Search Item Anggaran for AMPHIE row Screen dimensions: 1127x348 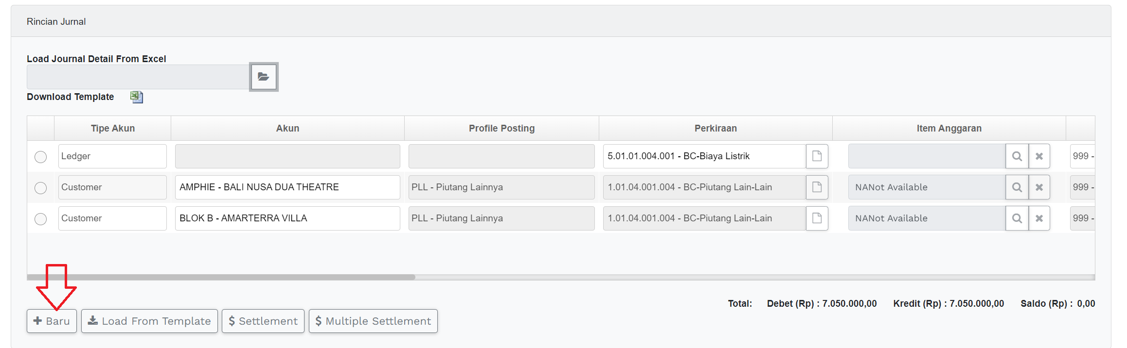(1017, 187)
